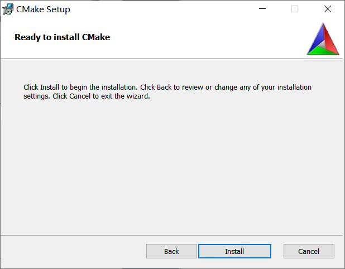Click the CMake triangle logo
Viewport: 345px width, 269px height.
point(323,39)
